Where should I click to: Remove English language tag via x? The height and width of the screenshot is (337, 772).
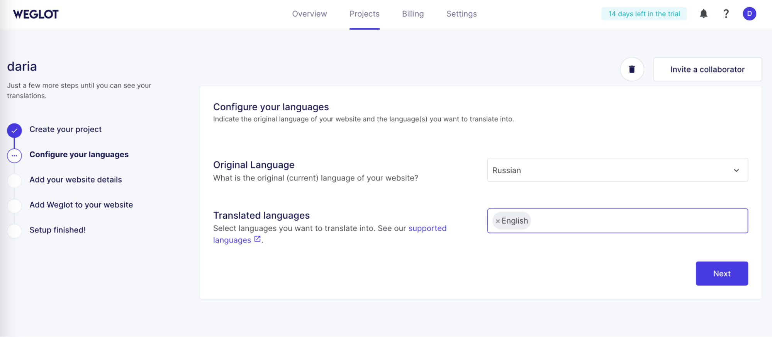(498, 221)
